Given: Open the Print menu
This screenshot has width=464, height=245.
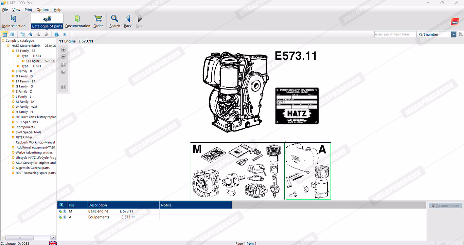Looking at the screenshot, I should (x=28, y=10).
